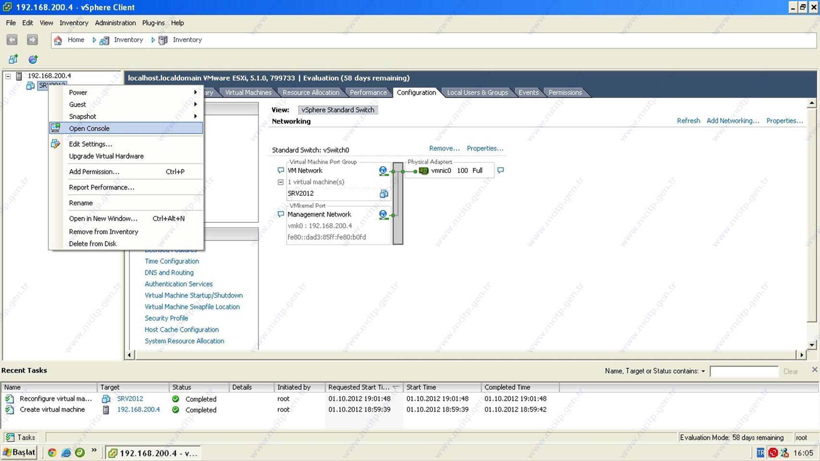Click green circular quick launch icon
The height and width of the screenshot is (461, 820).
point(80,452)
